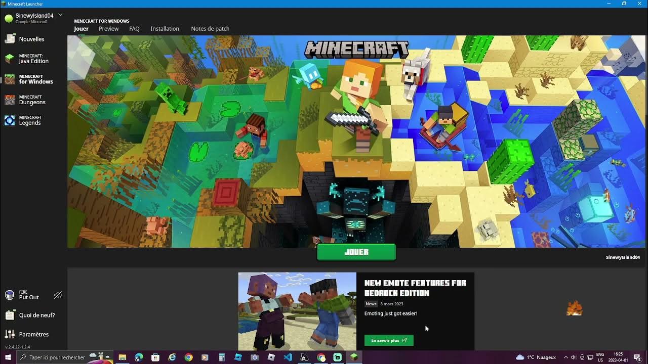Open Microsoft Edge from taskbar
The image size is (648, 364).
(x=139, y=357)
